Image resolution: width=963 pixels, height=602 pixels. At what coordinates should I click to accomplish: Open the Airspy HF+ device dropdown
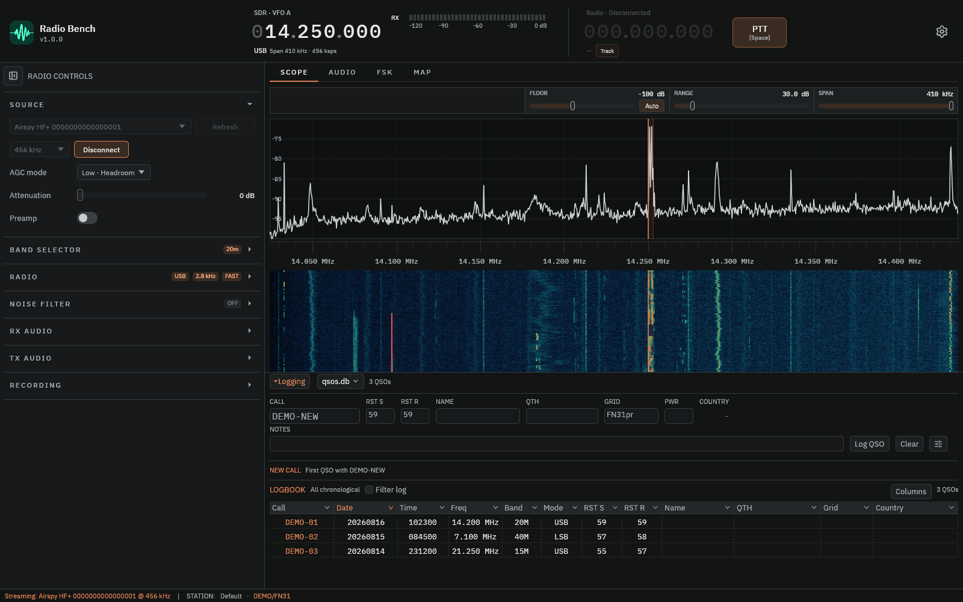point(101,126)
